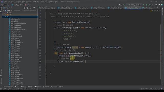
Task: Open Project panel options gear
Action: pyautogui.click(x=34, y=8)
